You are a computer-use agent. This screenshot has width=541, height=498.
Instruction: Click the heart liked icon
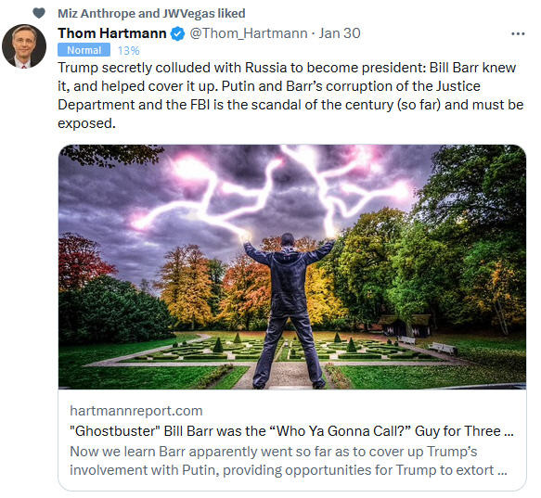point(39,13)
